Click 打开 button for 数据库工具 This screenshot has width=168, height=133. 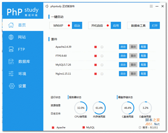coord(155,25)
